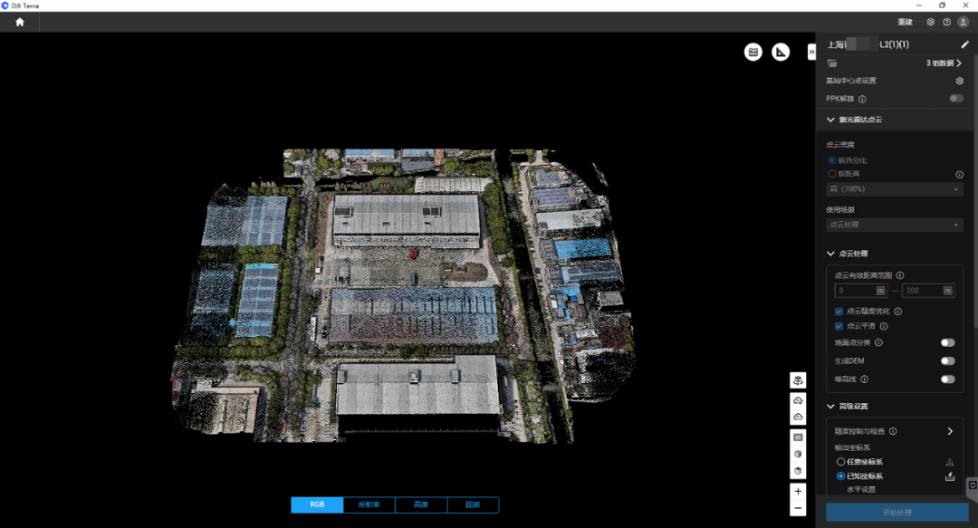This screenshot has height=528, width=978.
Task: Click import coordinate system icon beside 已知坐标系
Action: click(x=950, y=476)
